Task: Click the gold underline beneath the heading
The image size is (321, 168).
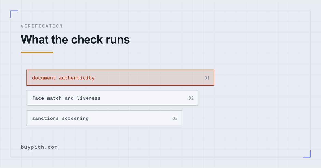Action: pos(37,52)
